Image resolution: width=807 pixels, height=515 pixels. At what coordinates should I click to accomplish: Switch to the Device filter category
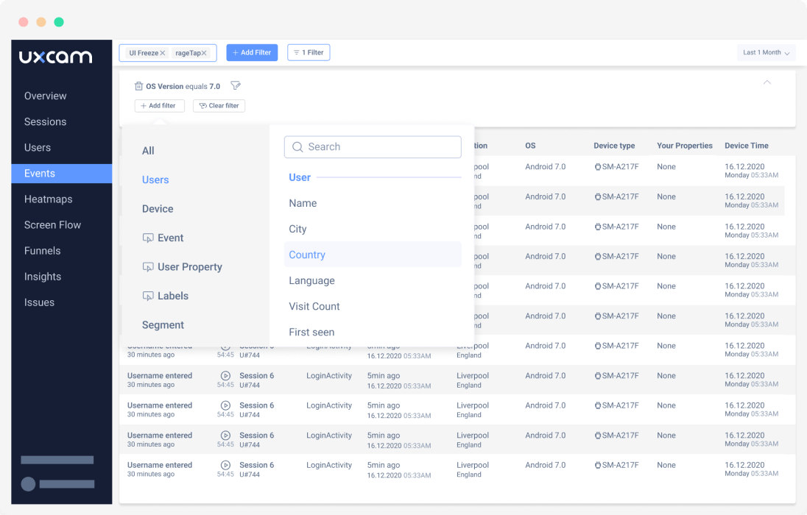(157, 208)
